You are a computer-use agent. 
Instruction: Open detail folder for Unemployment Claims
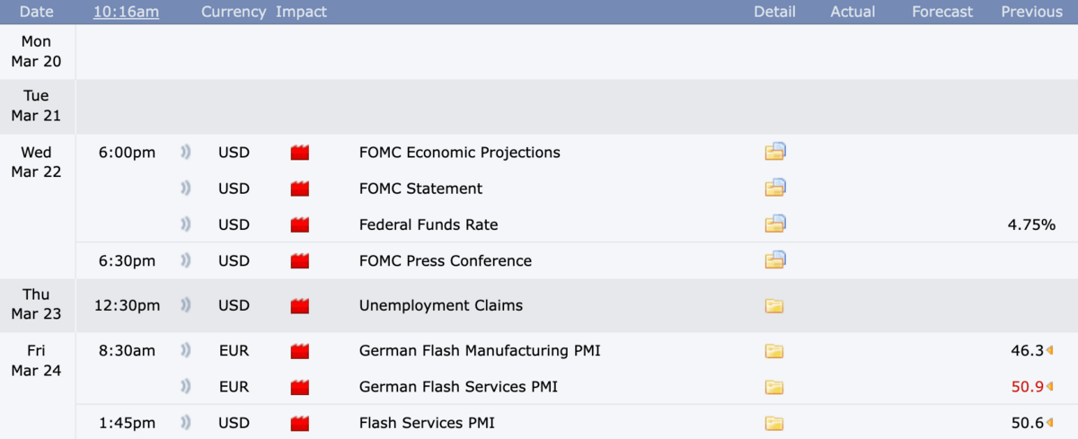coord(773,305)
